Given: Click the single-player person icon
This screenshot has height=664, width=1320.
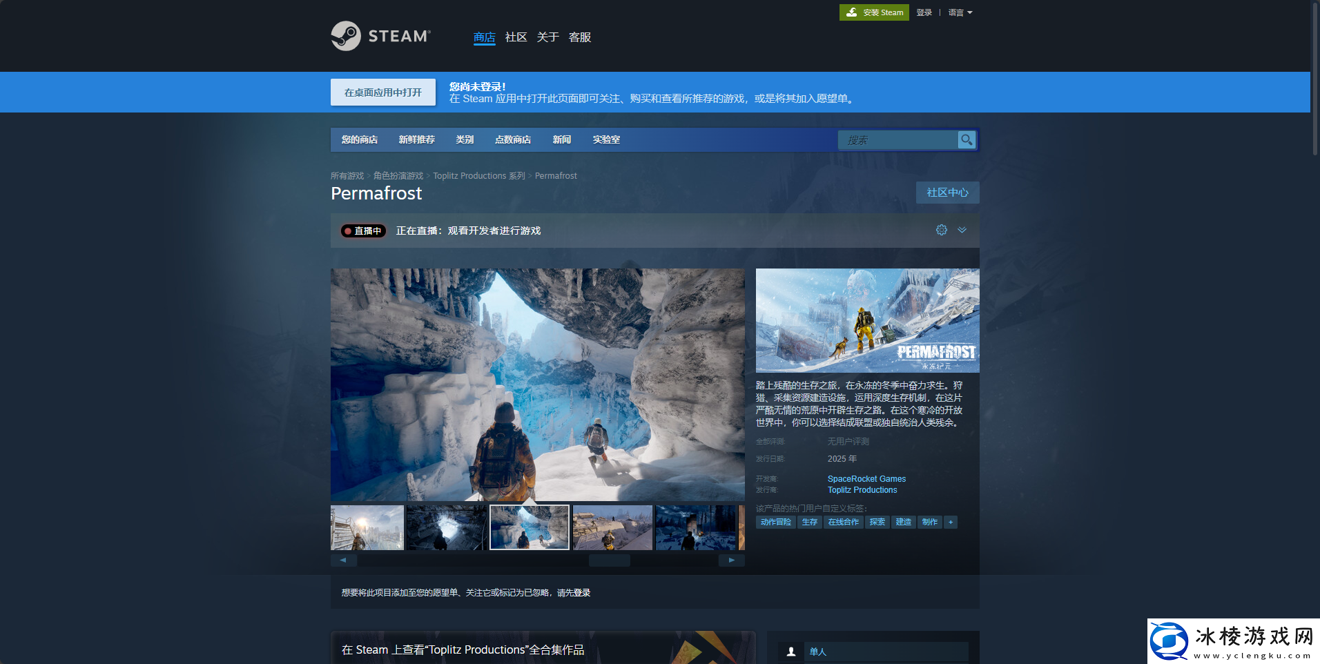Looking at the screenshot, I should (790, 651).
